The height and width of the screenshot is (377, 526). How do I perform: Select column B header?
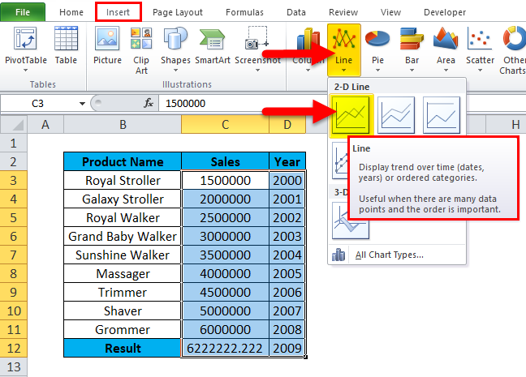[x=123, y=125]
